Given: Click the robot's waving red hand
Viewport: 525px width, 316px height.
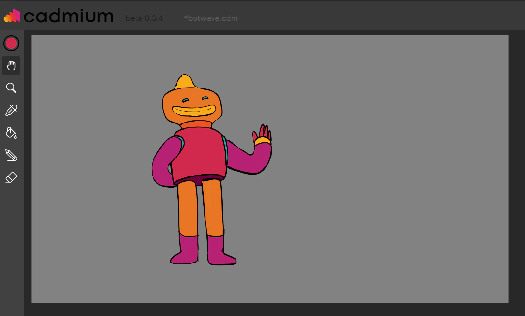Looking at the screenshot, I should pyautogui.click(x=262, y=133).
